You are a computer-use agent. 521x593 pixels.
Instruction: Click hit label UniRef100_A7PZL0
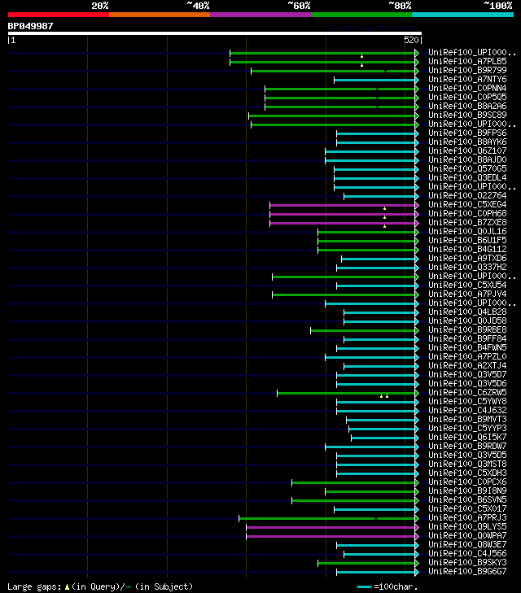tap(467, 356)
